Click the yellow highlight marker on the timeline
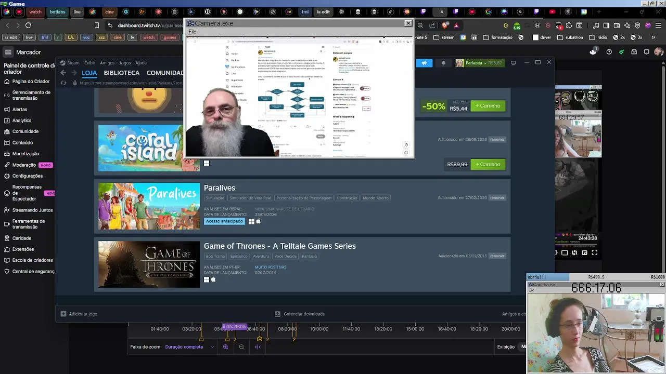Image resolution: width=666 pixels, height=374 pixels. coord(260,339)
